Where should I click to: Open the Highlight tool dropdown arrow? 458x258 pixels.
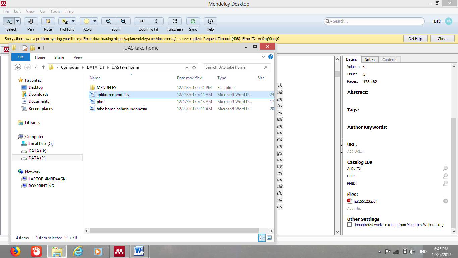coord(73,21)
